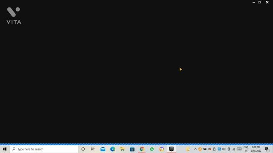Open File Explorer from taskbar

(x=122, y=149)
